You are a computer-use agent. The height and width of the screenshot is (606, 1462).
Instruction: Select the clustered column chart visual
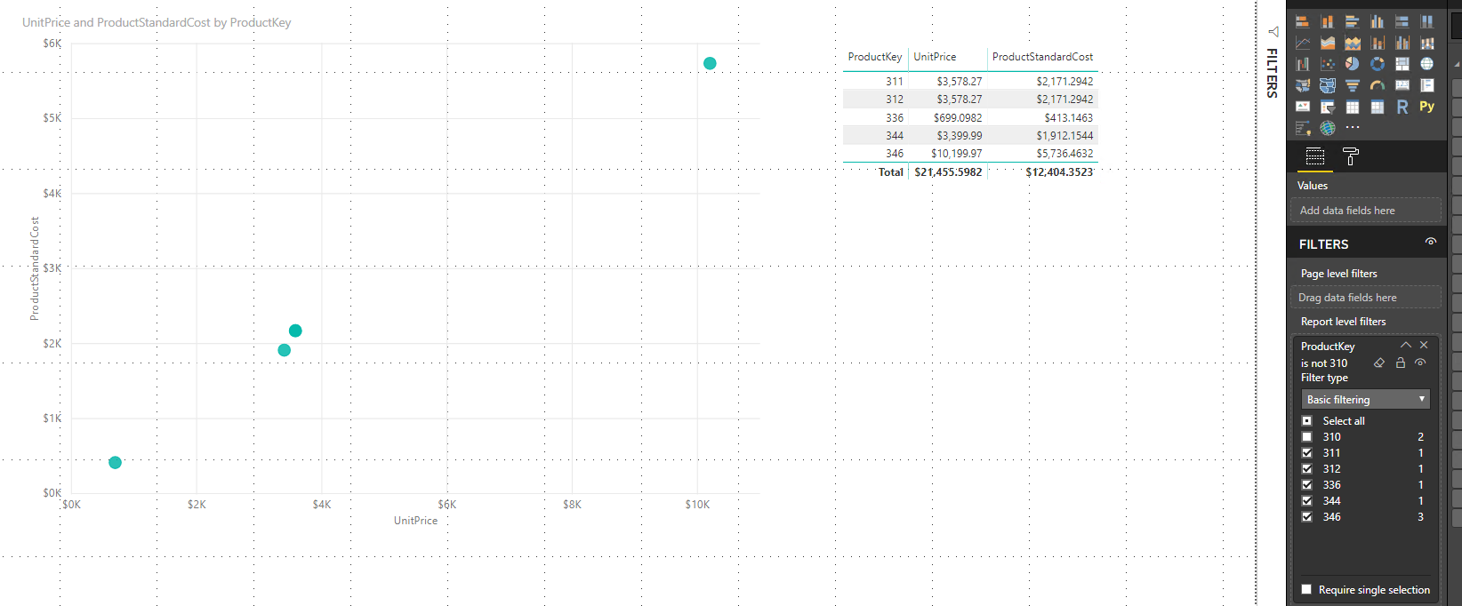[x=1378, y=21]
